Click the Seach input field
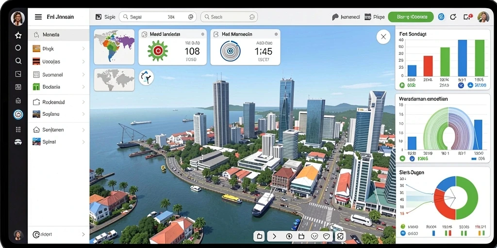Viewport: 497px width, 248px height. tap(229, 17)
